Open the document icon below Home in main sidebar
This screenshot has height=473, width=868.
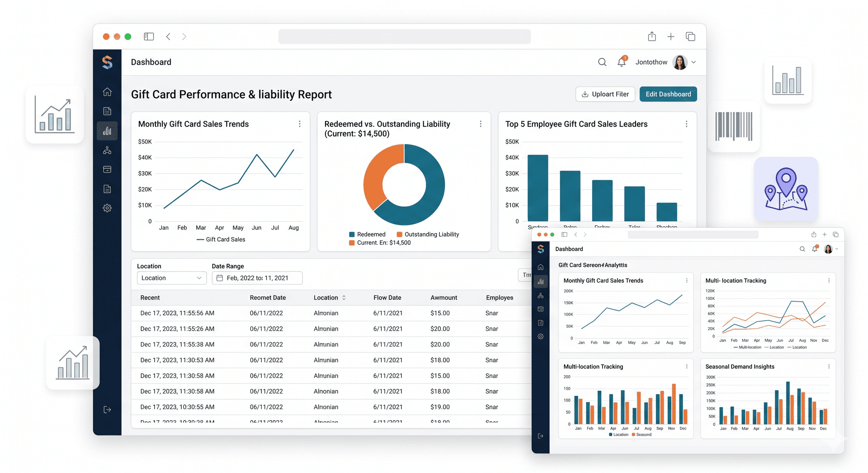click(107, 111)
